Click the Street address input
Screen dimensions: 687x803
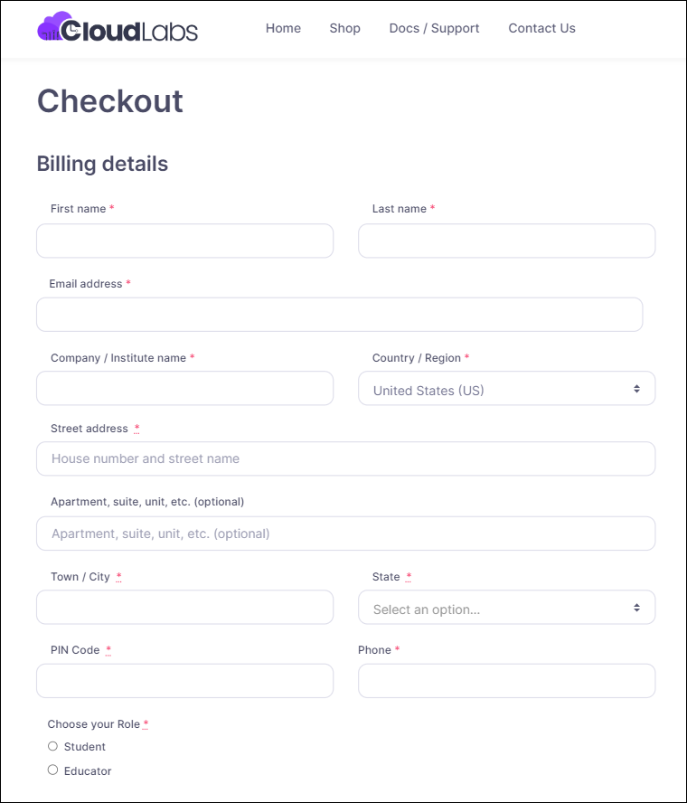(345, 458)
